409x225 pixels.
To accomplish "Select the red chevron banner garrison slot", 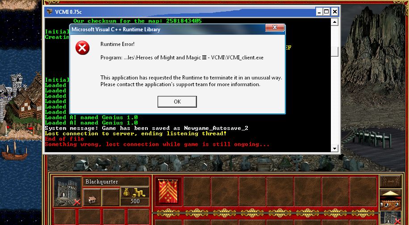I will click(x=168, y=192).
